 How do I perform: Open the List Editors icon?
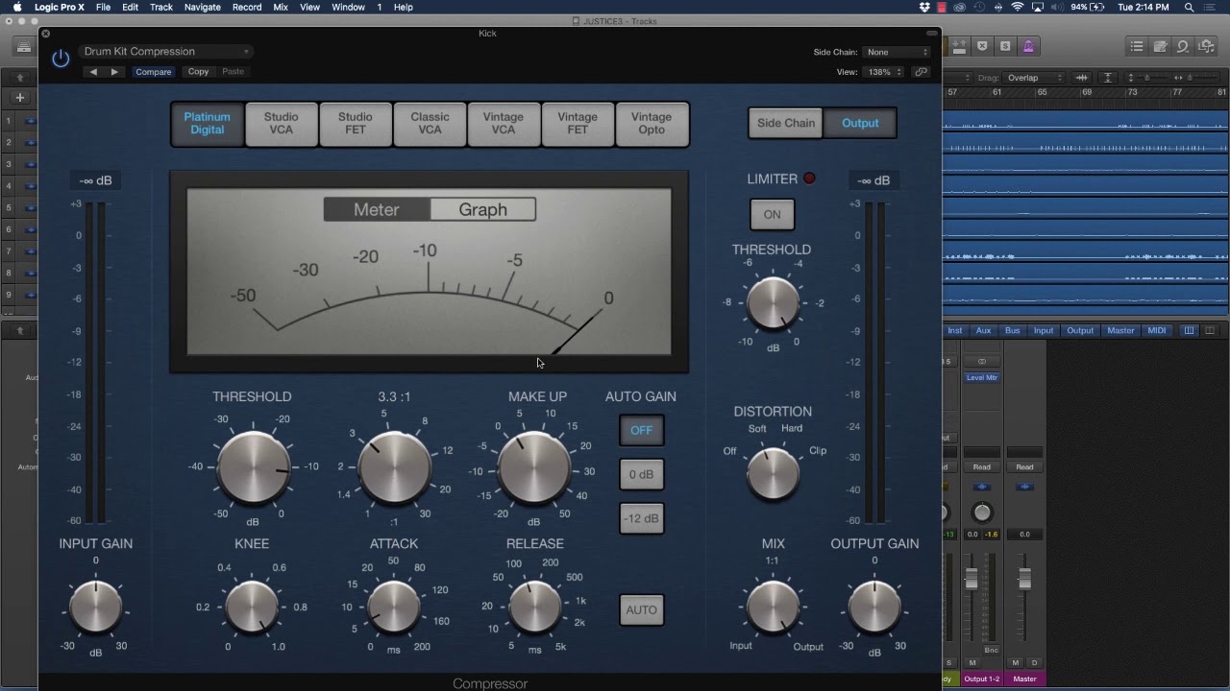pos(1137,46)
